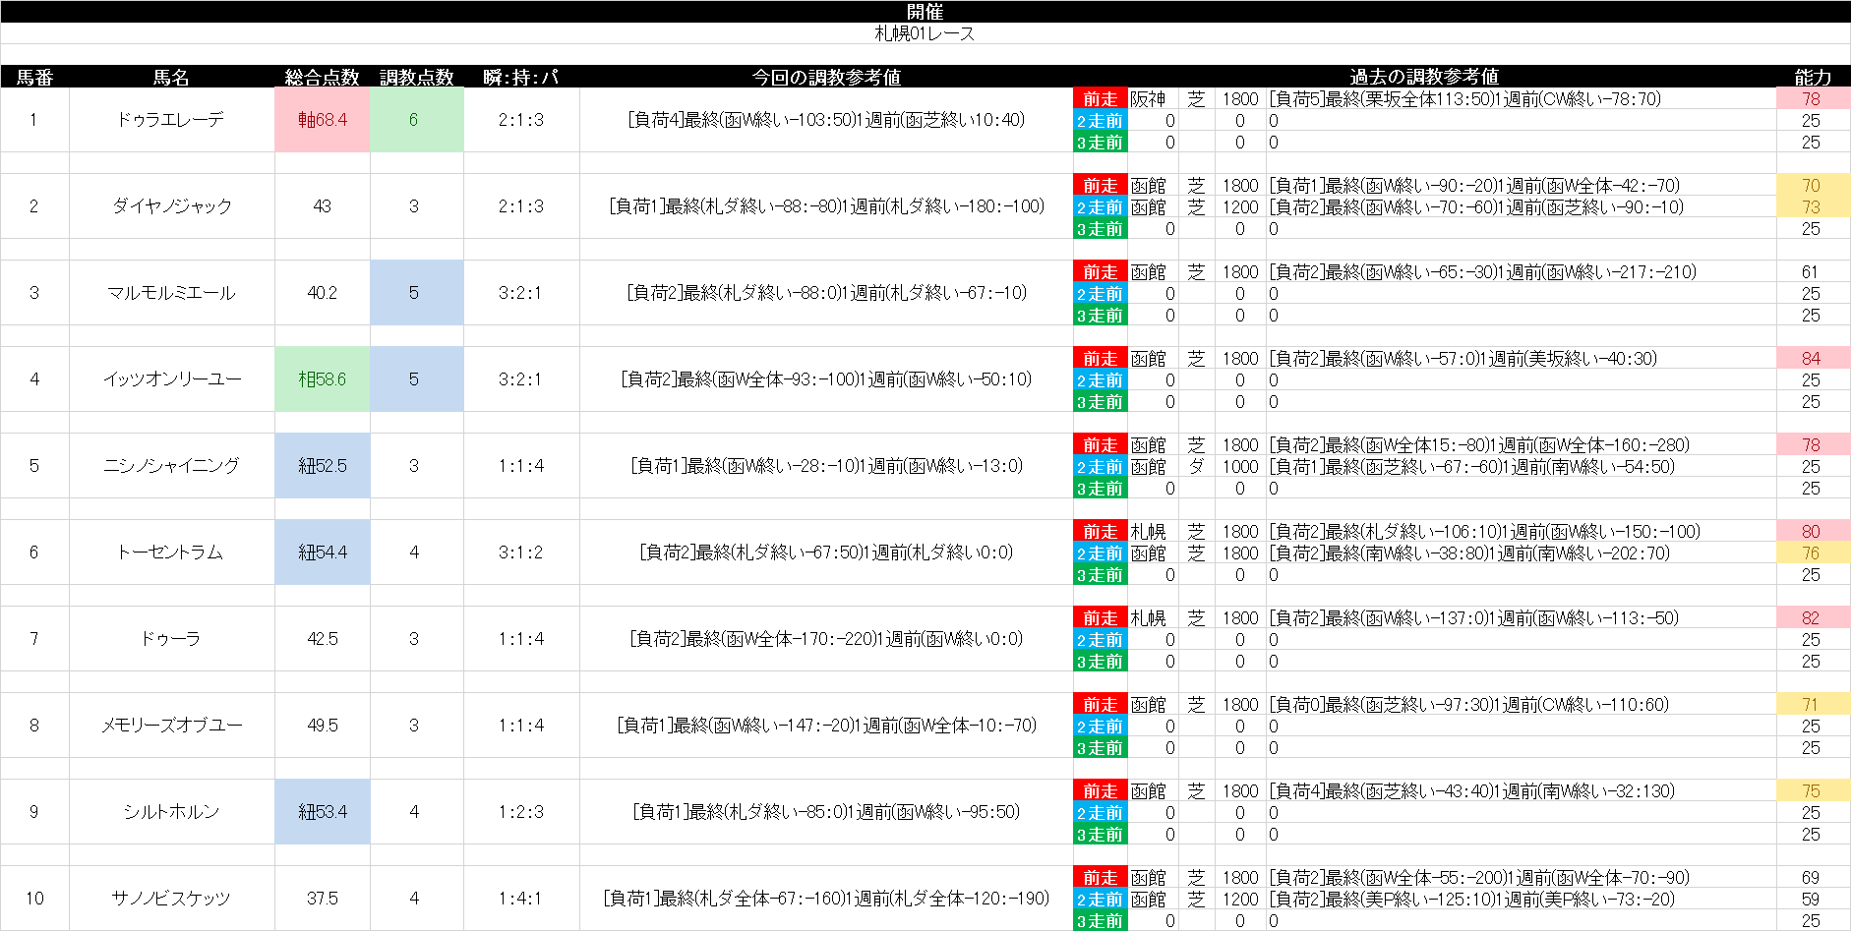Select the green 相58.6 score cell

click(323, 379)
